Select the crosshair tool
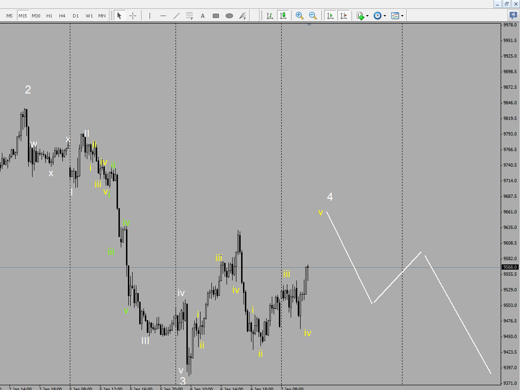Screen dimensions: 520x390 coord(133,16)
